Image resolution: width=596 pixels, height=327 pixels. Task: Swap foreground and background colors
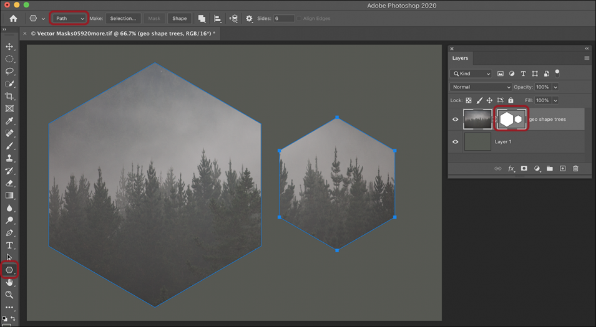tap(13, 318)
